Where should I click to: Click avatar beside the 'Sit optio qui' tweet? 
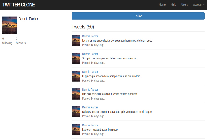coord(76,58)
